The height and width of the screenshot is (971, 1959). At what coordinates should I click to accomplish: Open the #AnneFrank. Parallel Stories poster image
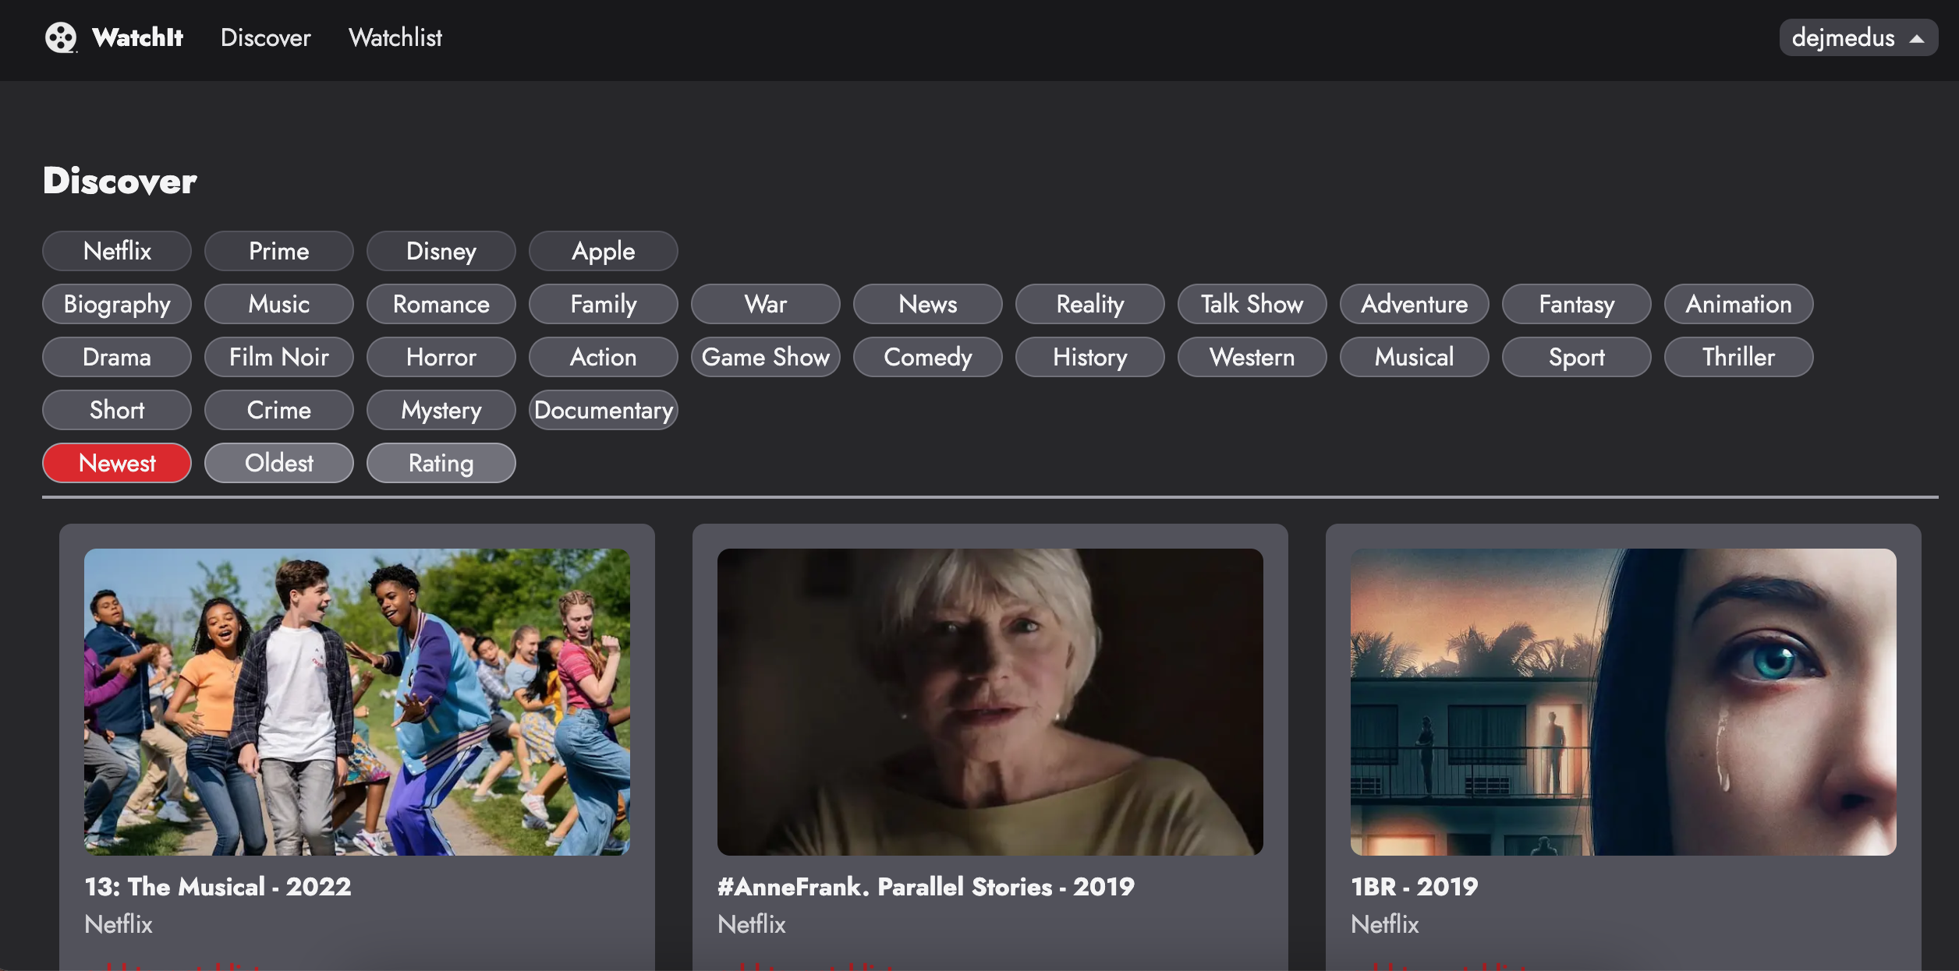(x=990, y=701)
